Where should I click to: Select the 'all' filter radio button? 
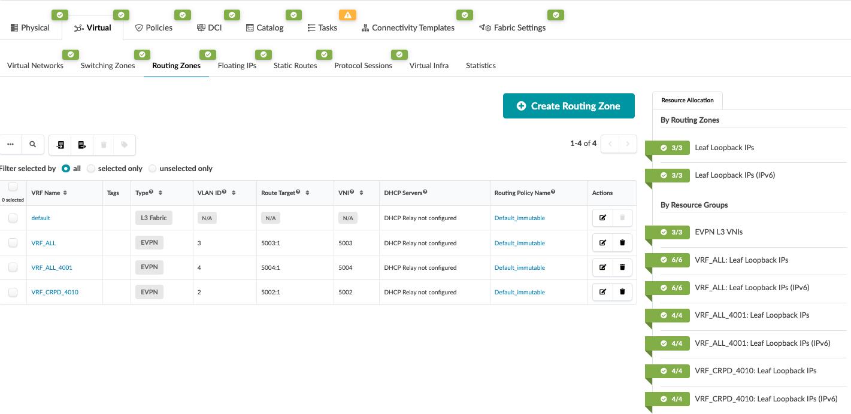(x=66, y=169)
